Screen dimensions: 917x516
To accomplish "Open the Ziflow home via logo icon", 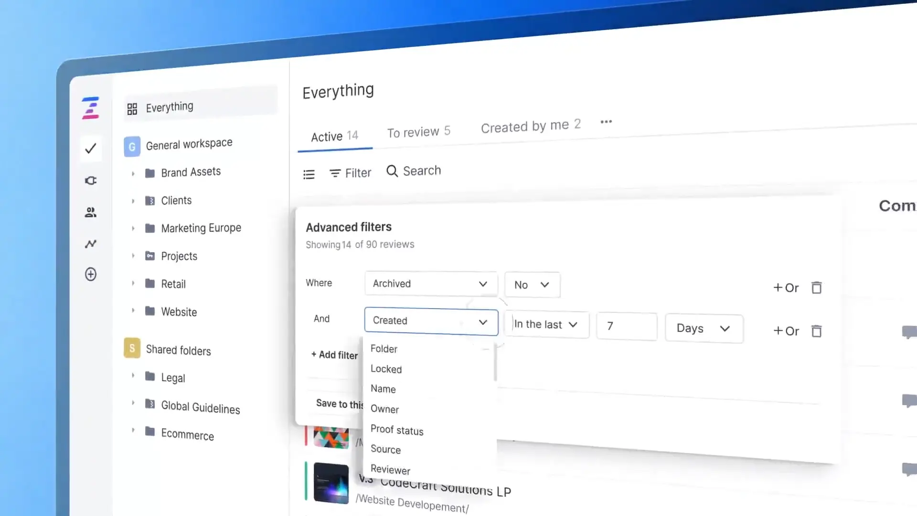I will click(90, 108).
